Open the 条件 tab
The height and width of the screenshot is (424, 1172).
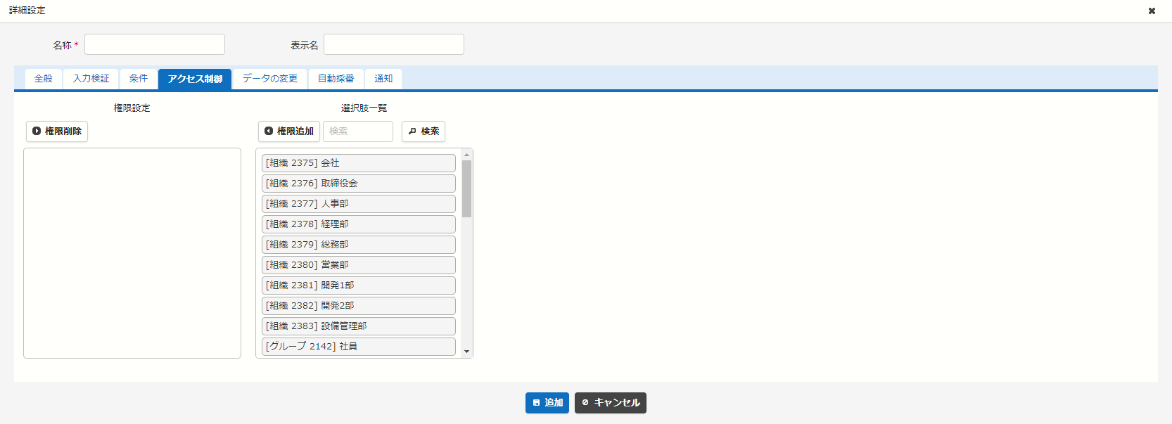[x=139, y=79]
